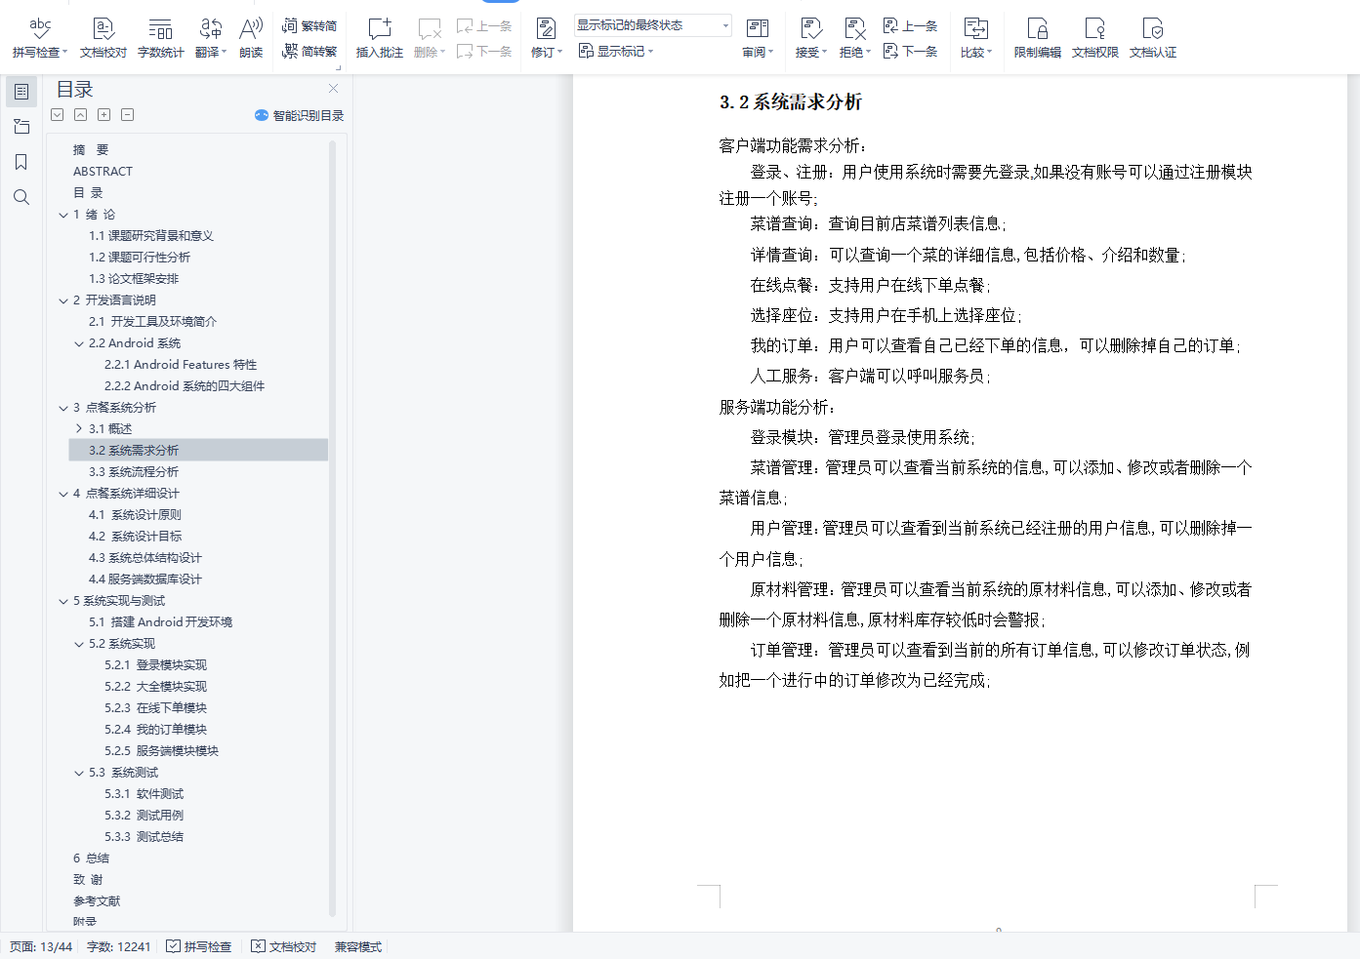Open the 审阅 review pane icon
This screenshot has width=1360, height=959.
tap(758, 28)
